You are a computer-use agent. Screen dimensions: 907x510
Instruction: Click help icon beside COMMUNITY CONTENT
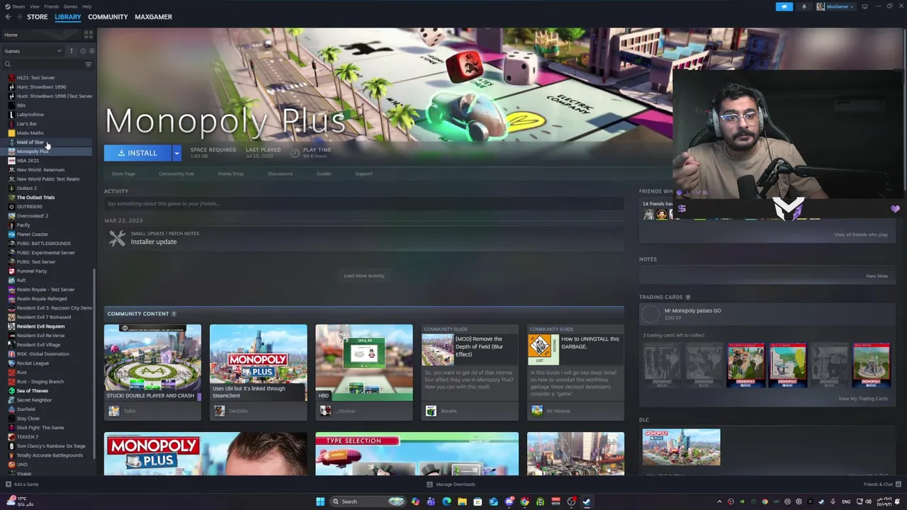(x=174, y=314)
